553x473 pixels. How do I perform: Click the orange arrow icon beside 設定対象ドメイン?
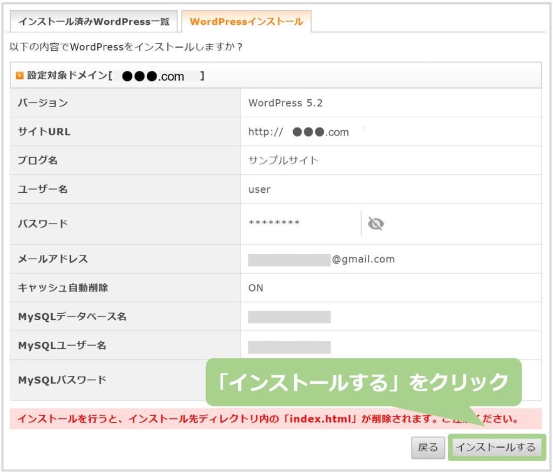coord(20,76)
